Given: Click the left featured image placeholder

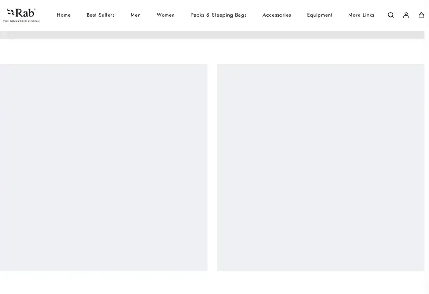Looking at the screenshot, I should coord(103,168).
